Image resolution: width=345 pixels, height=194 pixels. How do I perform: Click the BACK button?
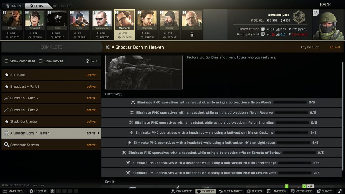coord(325,5)
